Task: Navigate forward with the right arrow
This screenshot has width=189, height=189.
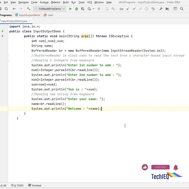Action: click(21, 9)
